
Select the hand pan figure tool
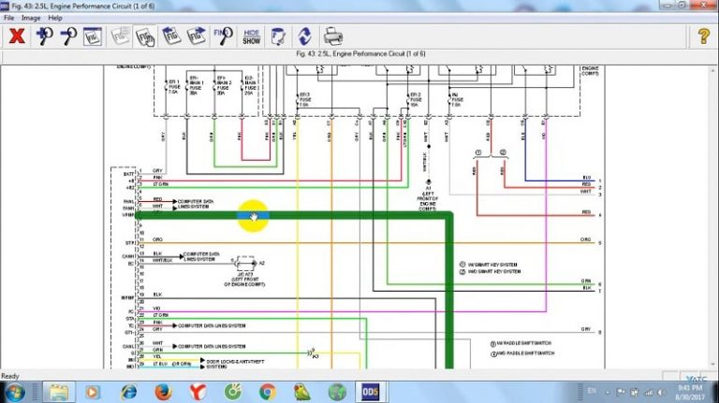145,36
